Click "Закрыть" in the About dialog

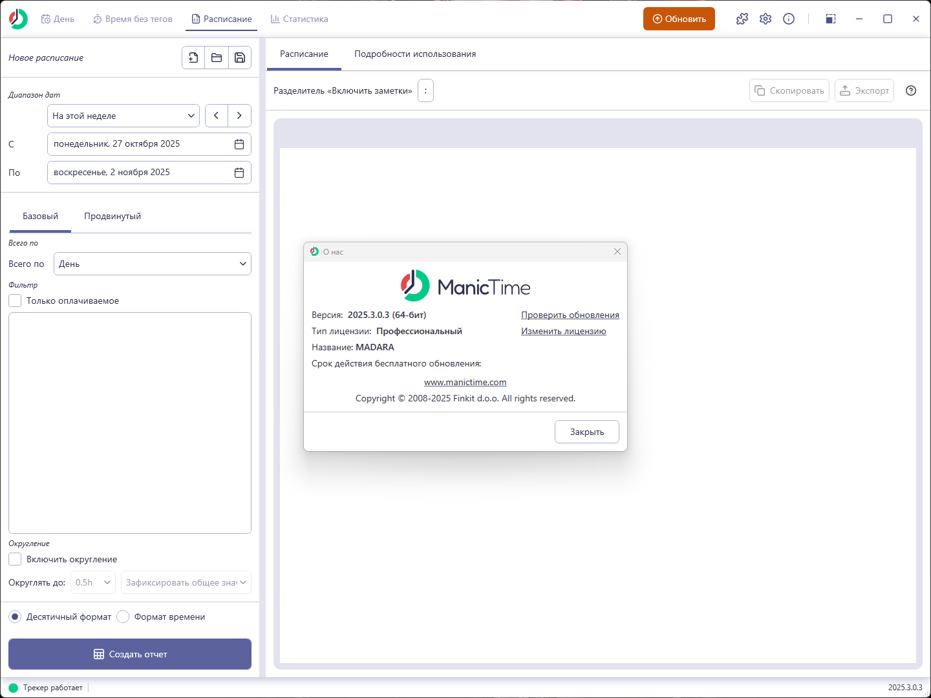(x=587, y=432)
